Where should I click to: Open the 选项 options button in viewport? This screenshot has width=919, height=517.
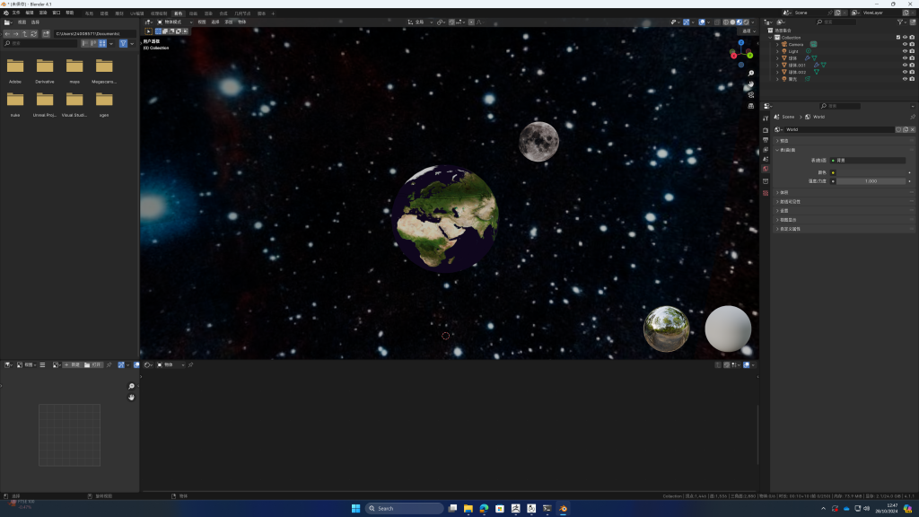point(745,31)
